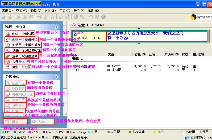Click the Undelete partition toolbar icon

click(x=31, y=17)
